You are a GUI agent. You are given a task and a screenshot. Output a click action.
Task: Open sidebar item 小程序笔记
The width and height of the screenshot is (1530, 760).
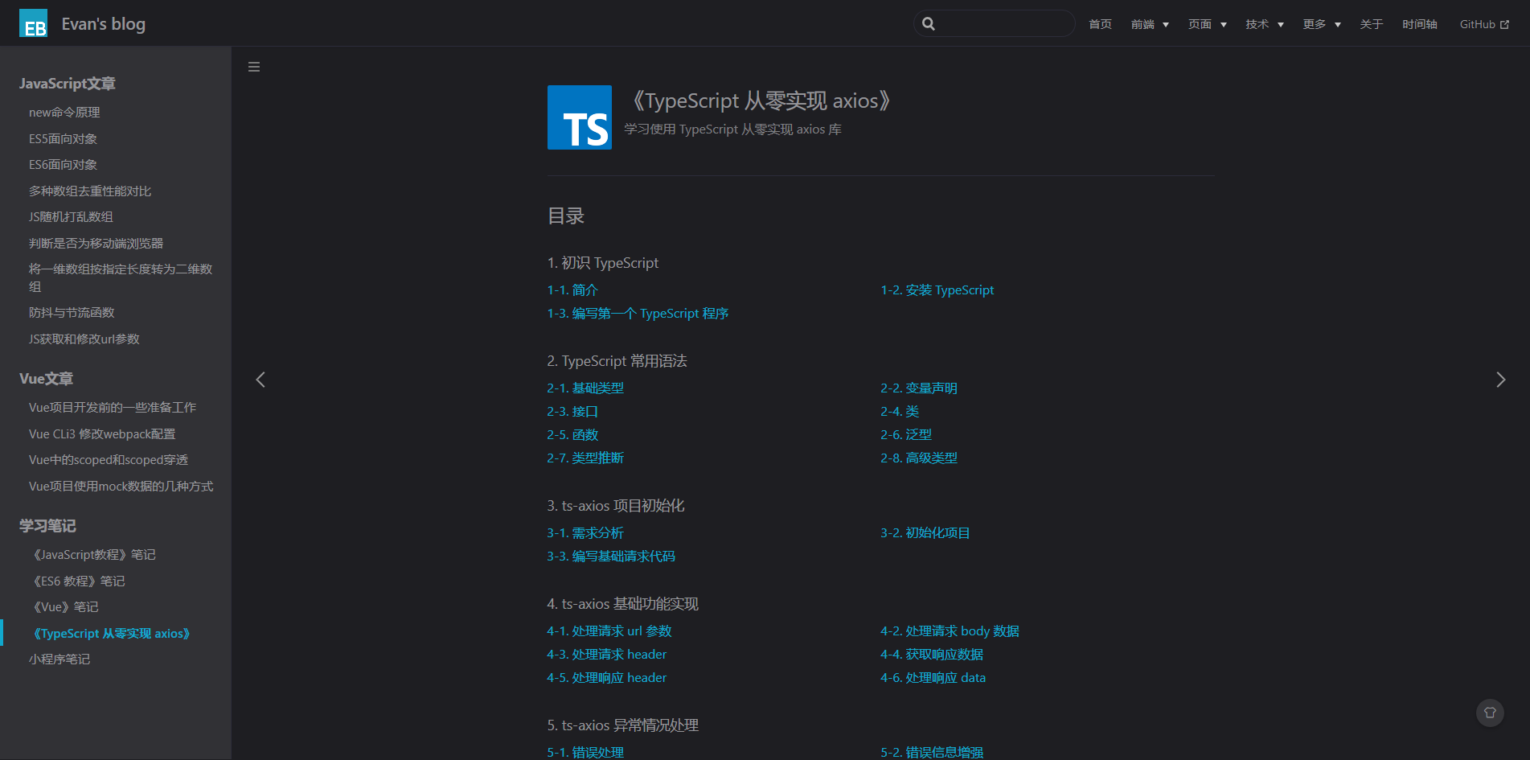click(x=59, y=659)
